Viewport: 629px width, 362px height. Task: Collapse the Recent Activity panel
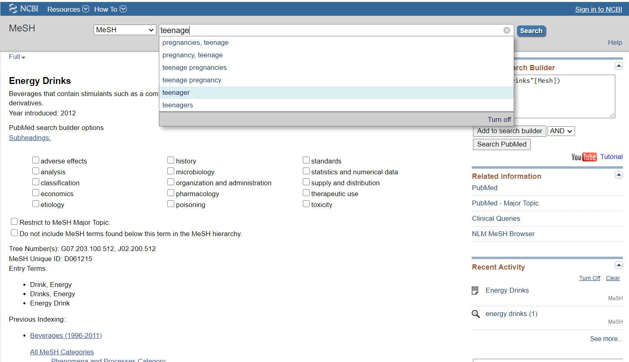(x=619, y=265)
